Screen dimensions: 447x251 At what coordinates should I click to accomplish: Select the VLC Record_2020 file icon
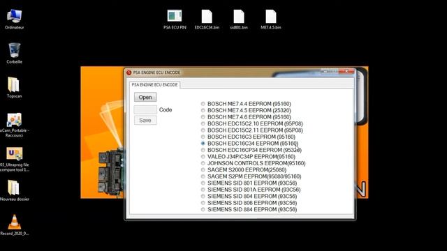[x=14, y=222]
